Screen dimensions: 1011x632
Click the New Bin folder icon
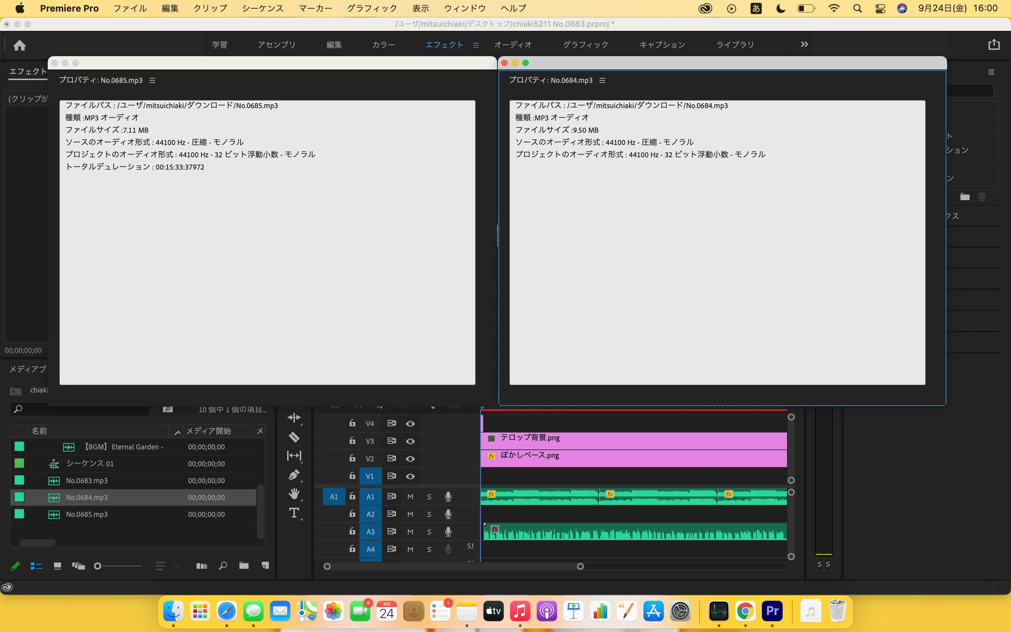tap(244, 566)
